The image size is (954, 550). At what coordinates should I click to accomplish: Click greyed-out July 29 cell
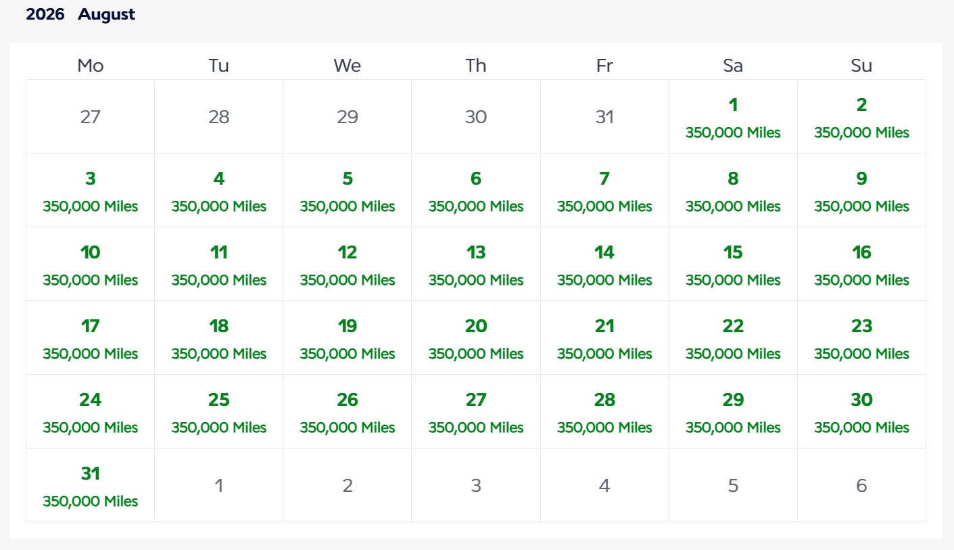pos(348,117)
